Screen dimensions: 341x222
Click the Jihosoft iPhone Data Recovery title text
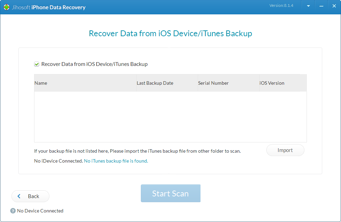click(x=48, y=7)
